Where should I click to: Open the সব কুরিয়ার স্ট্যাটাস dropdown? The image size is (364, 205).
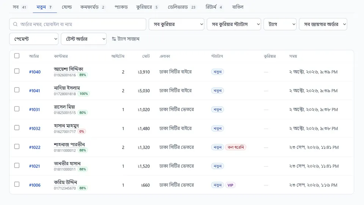[234, 24]
